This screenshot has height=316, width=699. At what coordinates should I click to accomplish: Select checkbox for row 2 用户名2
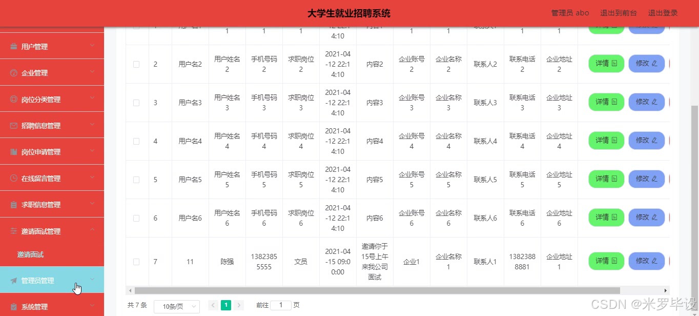coord(136,64)
